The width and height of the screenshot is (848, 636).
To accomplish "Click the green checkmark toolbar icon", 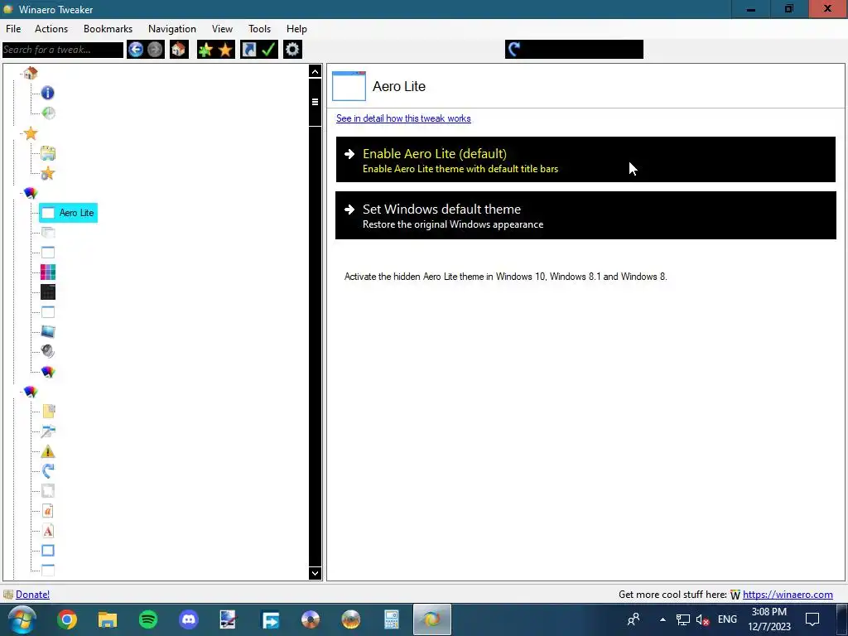I will pyautogui.click(x=269, y=50).
